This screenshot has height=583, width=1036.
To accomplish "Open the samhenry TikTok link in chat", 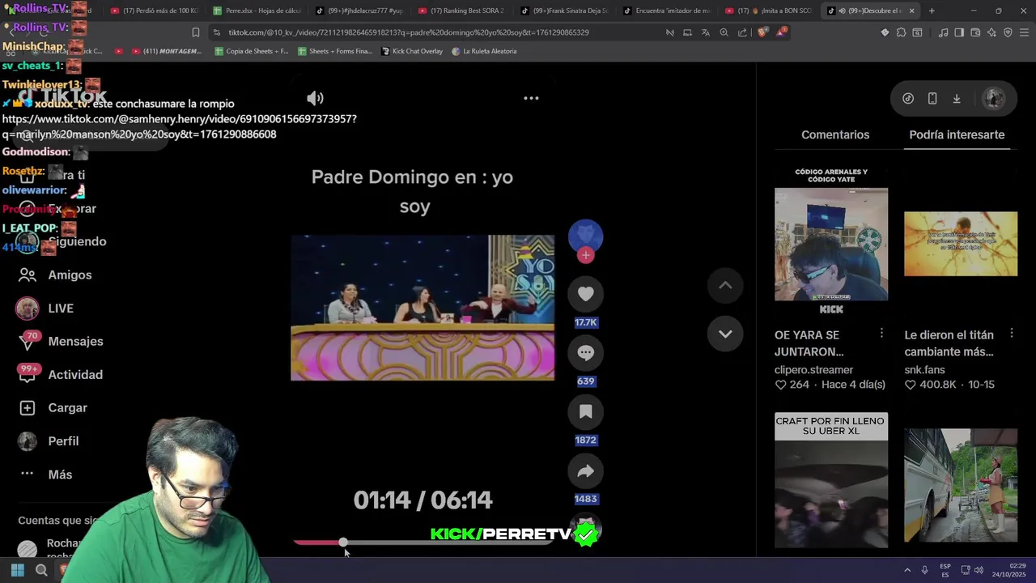I will pos(179,126).
